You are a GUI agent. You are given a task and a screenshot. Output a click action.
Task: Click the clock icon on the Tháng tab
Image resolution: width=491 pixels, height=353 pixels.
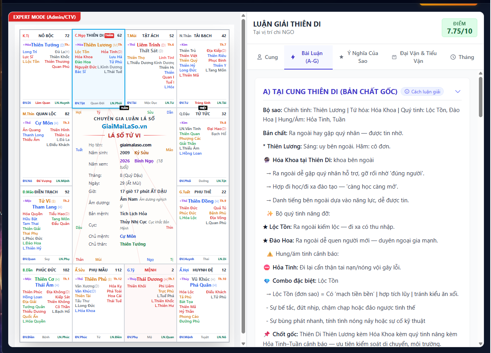[453, 57]
